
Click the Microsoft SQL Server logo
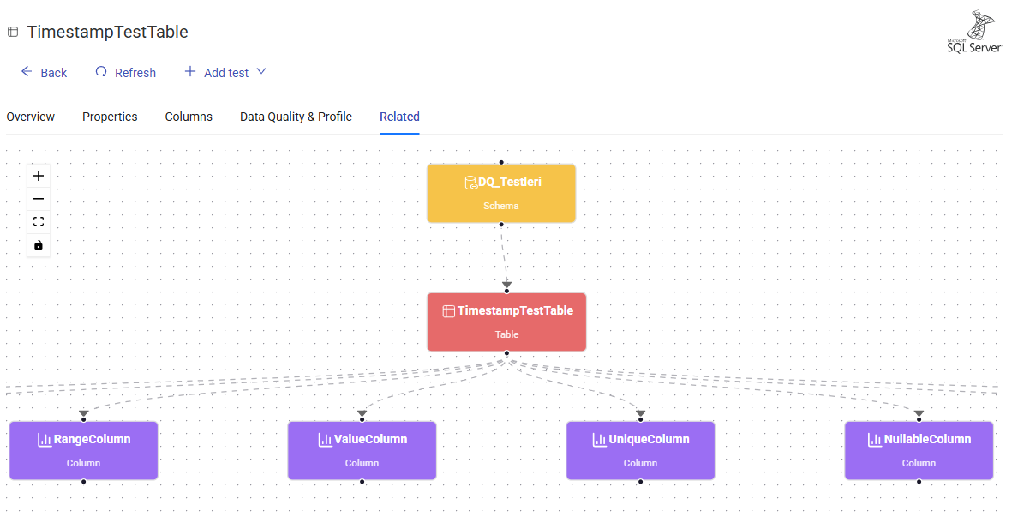pyautogui.click(x=974, y=33)
